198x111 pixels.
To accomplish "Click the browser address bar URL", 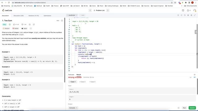I will point(30,2).
